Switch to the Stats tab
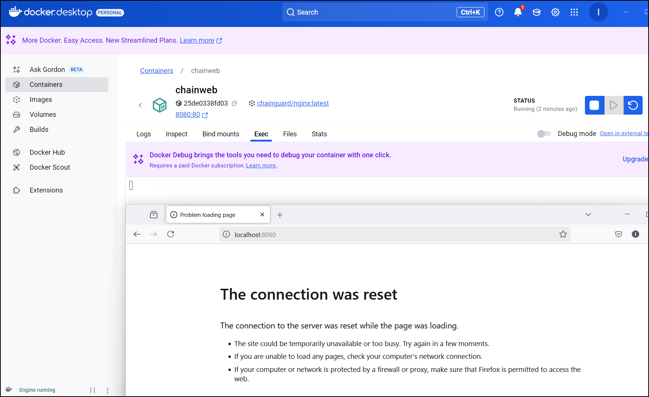 319,134
